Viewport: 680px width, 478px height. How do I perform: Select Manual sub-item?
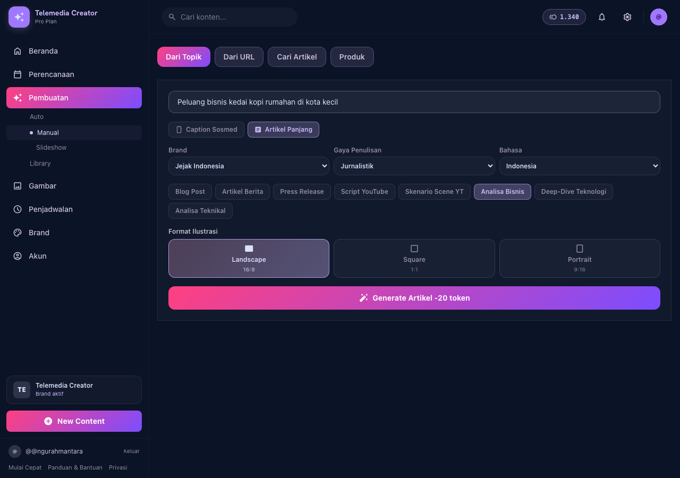point(74,133)
